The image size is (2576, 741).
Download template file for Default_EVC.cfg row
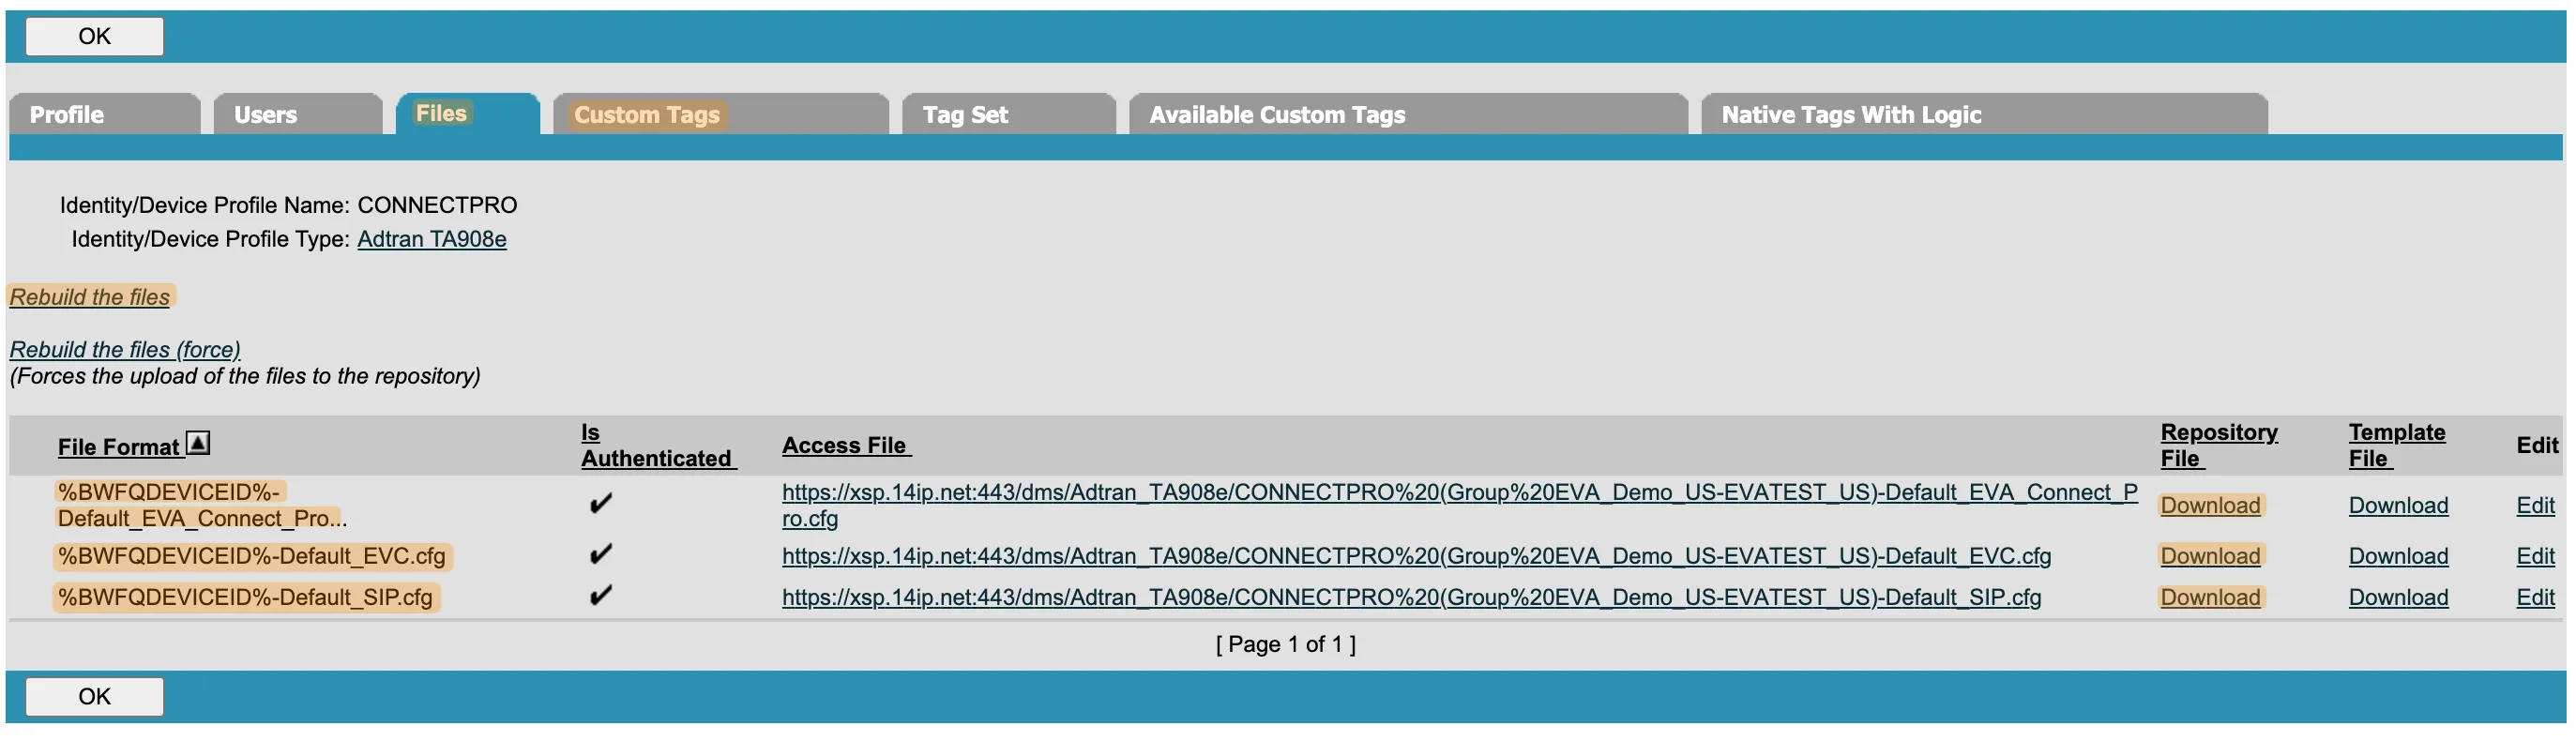2398,556
